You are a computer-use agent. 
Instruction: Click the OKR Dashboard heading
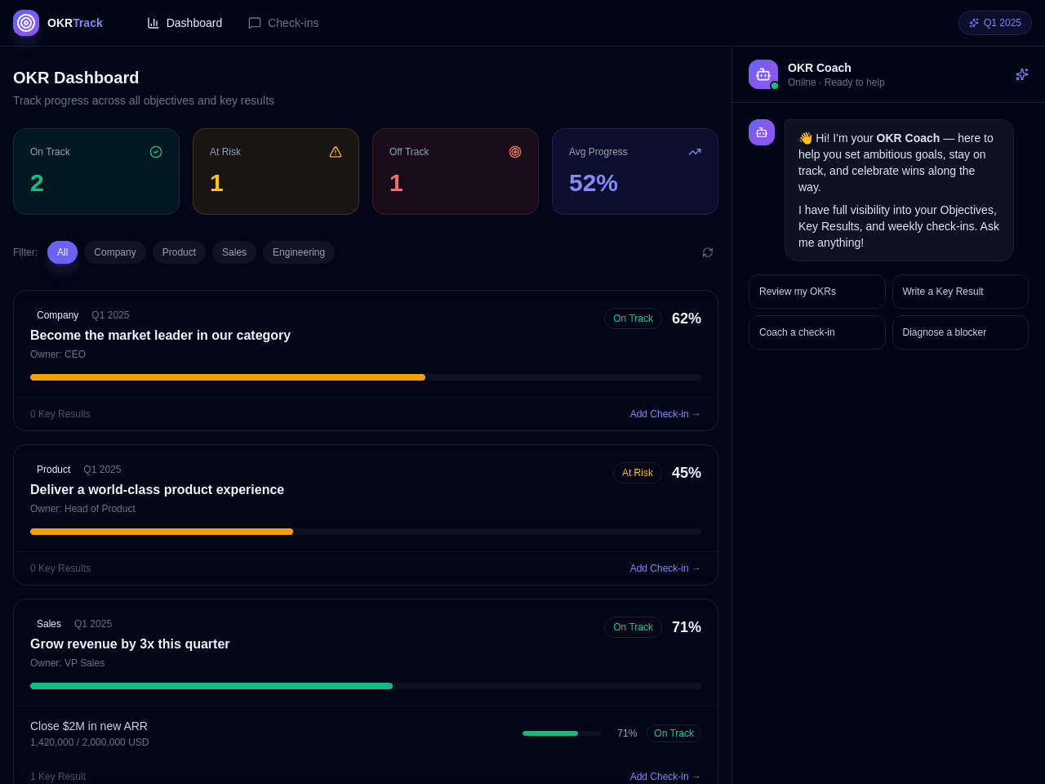76,78
